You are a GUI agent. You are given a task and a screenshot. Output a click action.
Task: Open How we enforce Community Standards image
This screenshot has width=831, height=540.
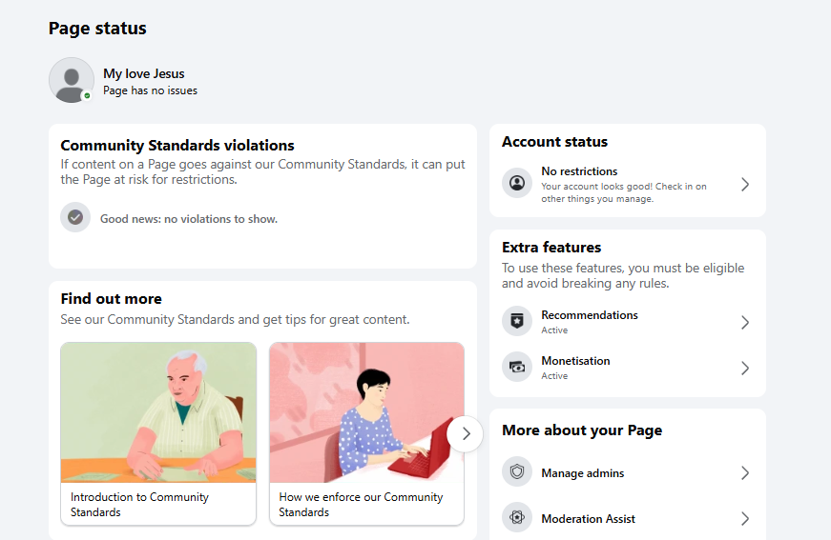point(366,412)
